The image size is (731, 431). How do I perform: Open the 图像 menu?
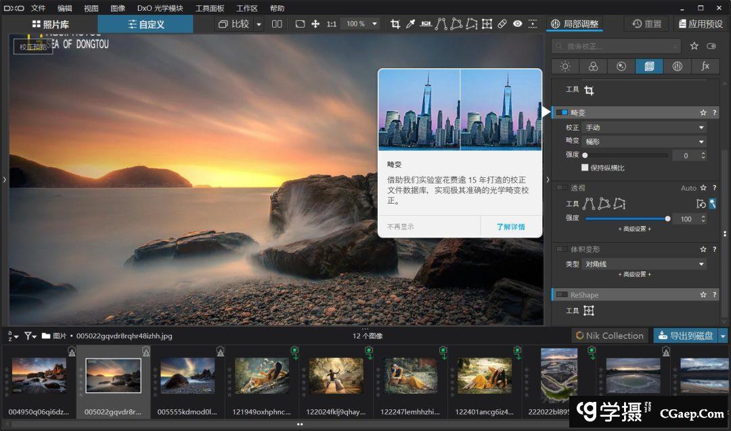point(118,8)
